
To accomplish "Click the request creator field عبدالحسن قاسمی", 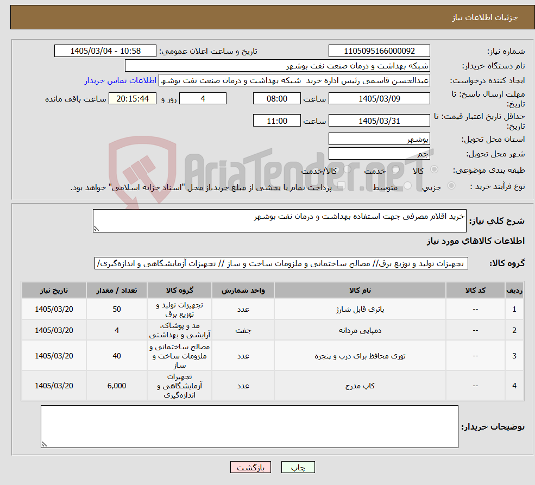I will click(294, 80).
